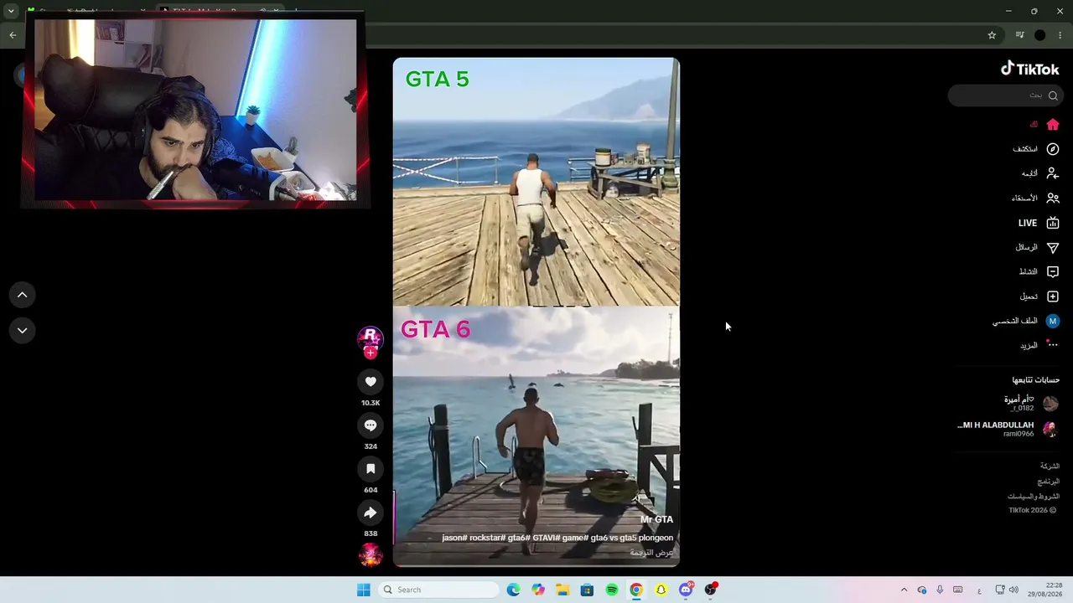Open Discord from the taskbar
The height and width of the screenshot is (603, 1073).
[686, 590]
